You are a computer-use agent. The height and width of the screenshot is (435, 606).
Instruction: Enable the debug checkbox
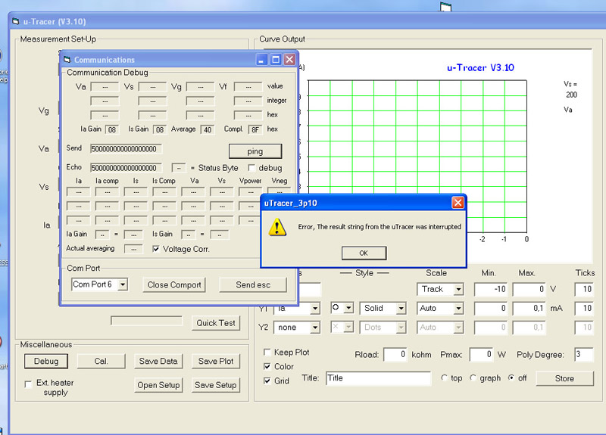[251, 168]
